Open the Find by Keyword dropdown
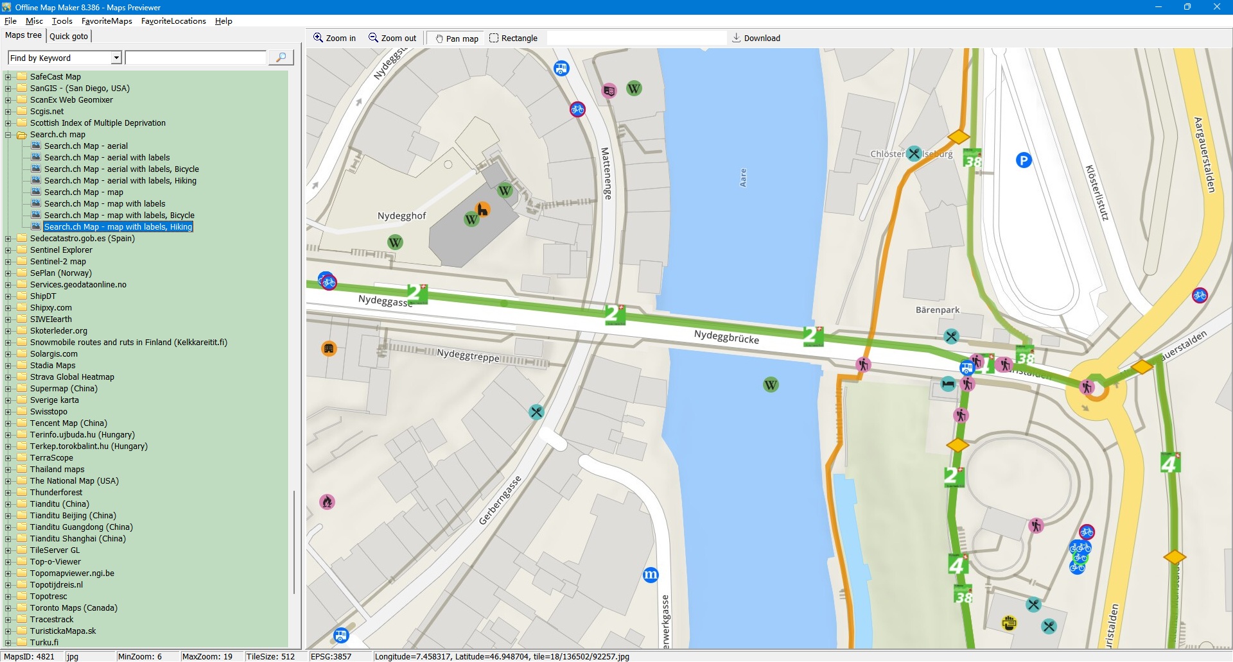1233x662 pixels. [116, 58]
